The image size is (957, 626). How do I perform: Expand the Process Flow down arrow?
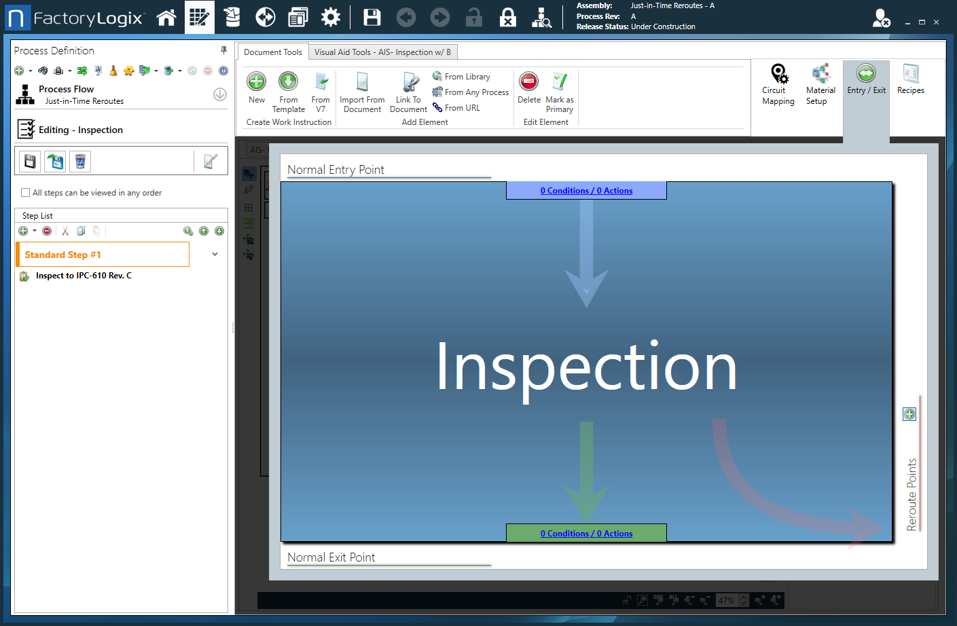(219, 94)
